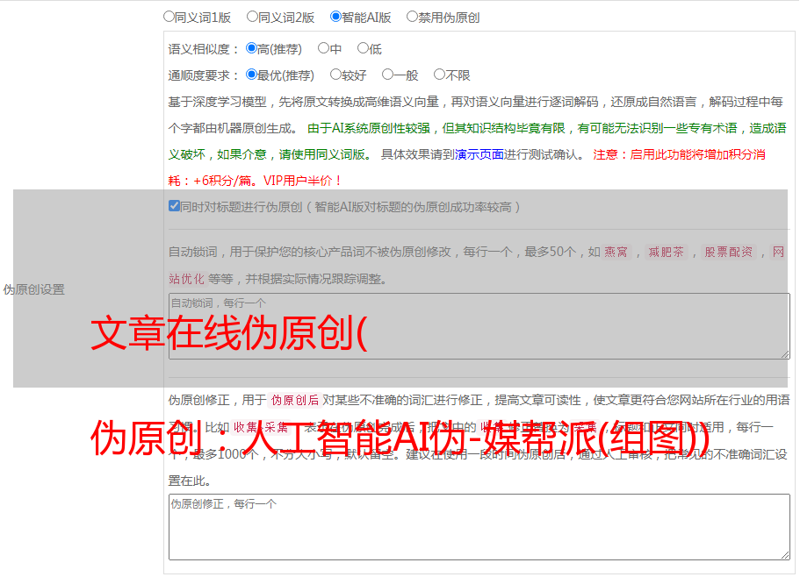Choose the 智能AI版 radio option
The width and height of the screenshot is (800, 577).
(x=335, y=17)
